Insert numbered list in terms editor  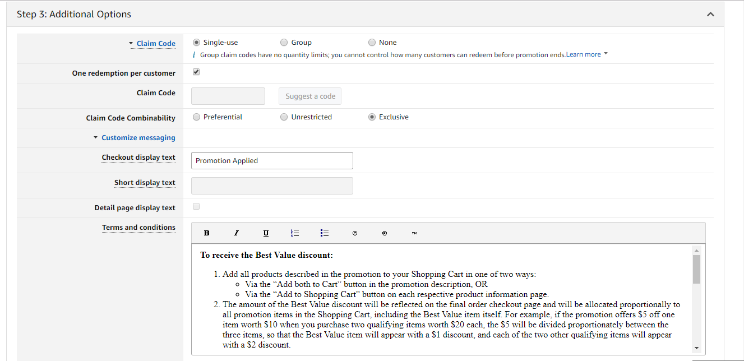tap(295, 233)
